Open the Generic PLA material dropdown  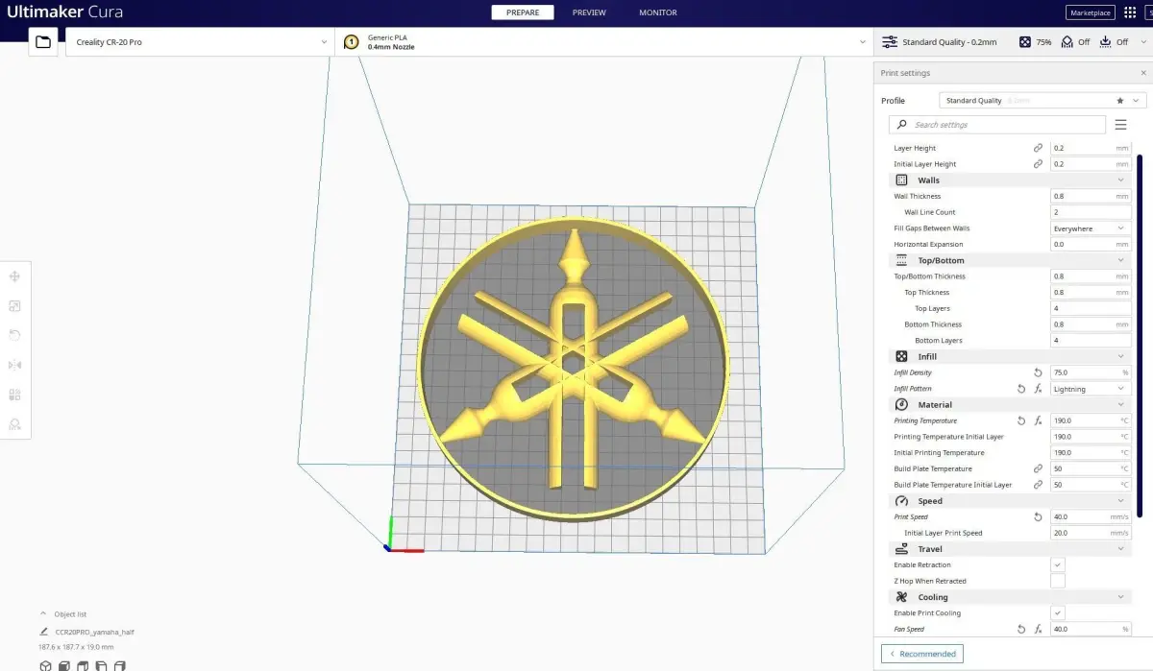[604, 42]
